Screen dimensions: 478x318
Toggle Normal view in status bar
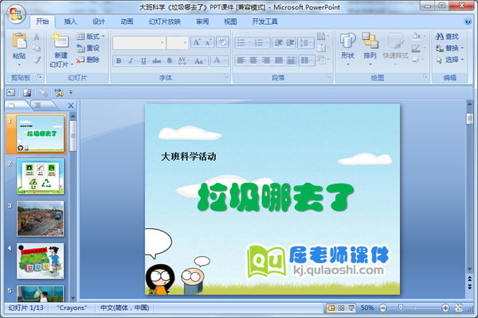(331, 308)
